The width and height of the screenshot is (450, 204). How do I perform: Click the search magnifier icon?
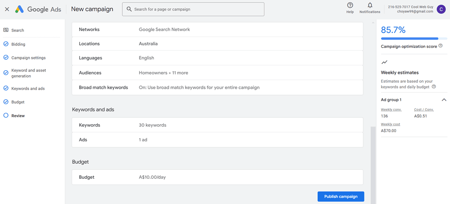tap(129, 9)
